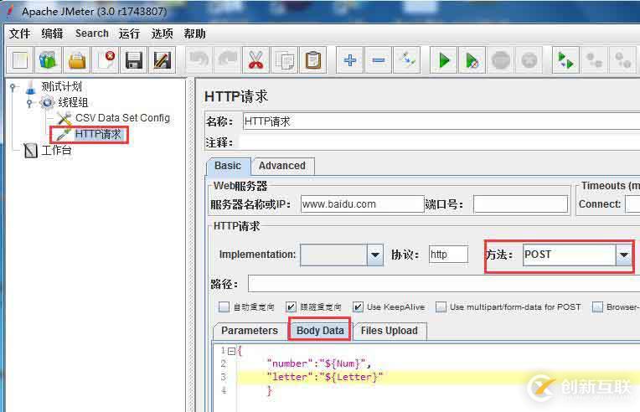Viewport: 640px width, 412px height.
Task: Open the Search menu
Action: pos(92,33)
